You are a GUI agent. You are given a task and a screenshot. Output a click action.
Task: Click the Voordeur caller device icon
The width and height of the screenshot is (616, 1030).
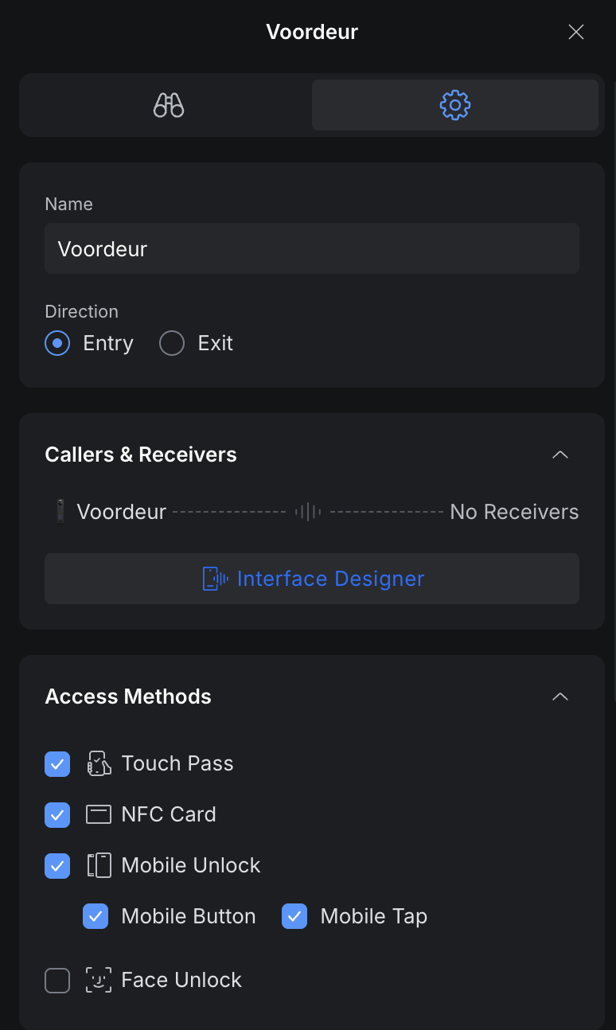[x=60, y=512]
